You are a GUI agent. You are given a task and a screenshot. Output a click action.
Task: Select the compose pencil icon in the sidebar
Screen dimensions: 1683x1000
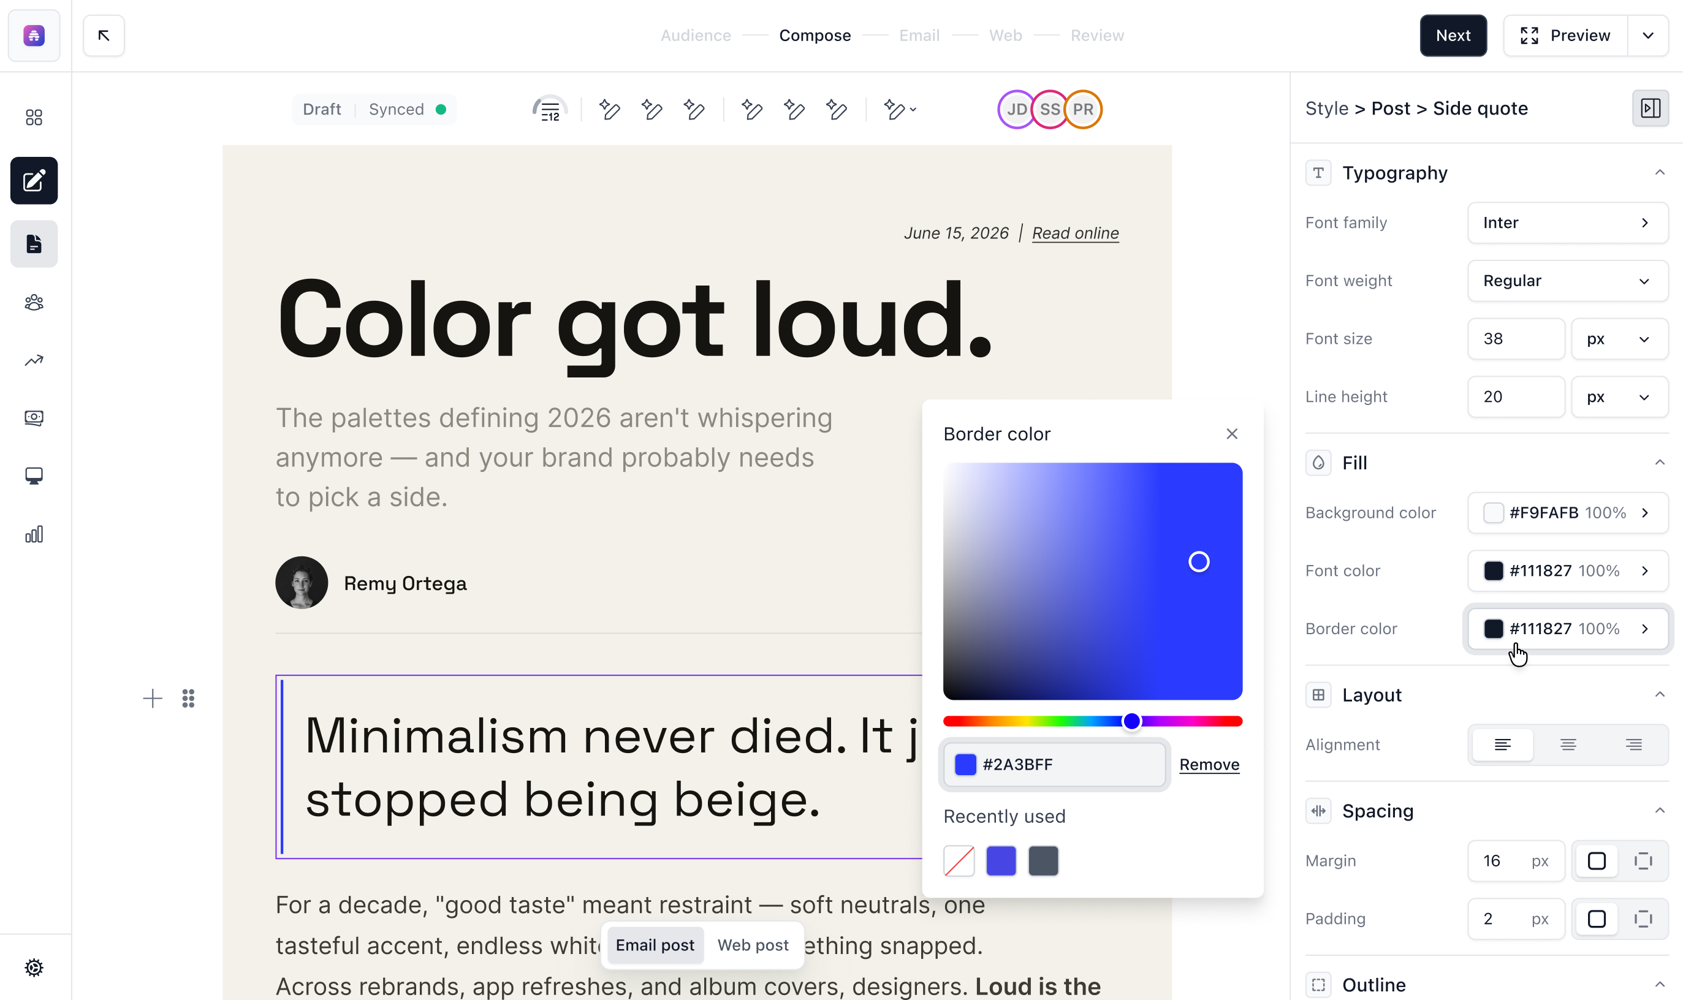[x=34, y=181]
